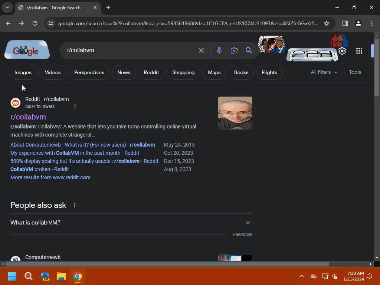
Task: Click the vertical scrollbar thumb
Action: 377,67
